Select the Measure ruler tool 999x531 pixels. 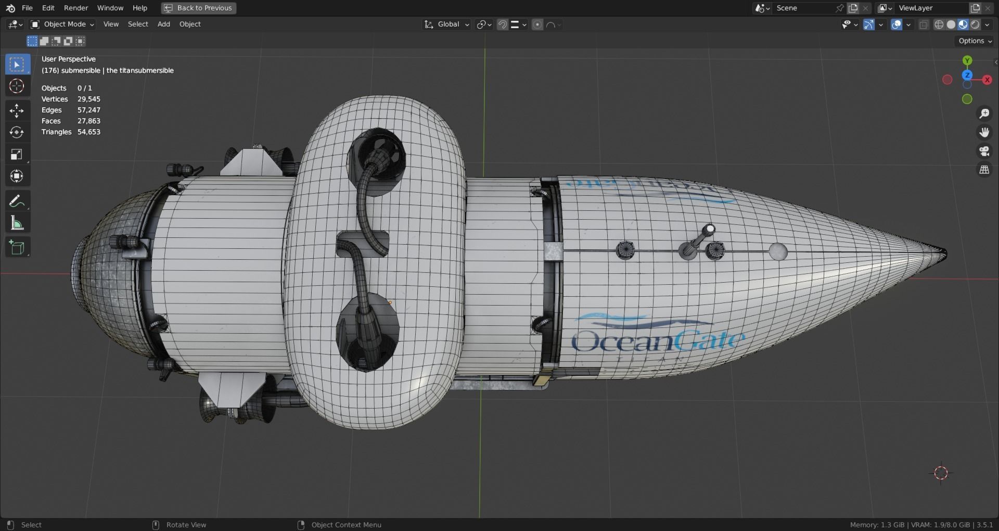point(17,223)
